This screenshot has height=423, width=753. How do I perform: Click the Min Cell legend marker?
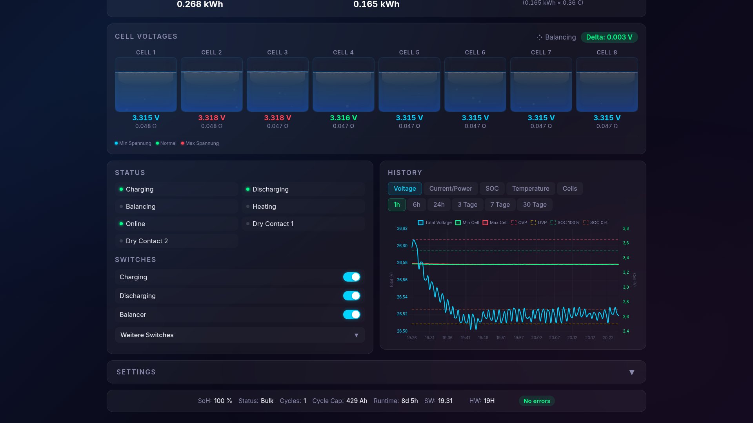tap(458, 222)
